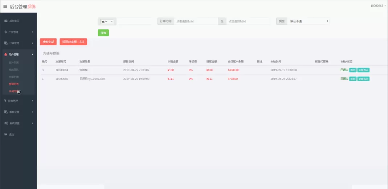This screenshot has height=189, width=388.
Task: Focus the customer search text field
Action: click(134, 21)
